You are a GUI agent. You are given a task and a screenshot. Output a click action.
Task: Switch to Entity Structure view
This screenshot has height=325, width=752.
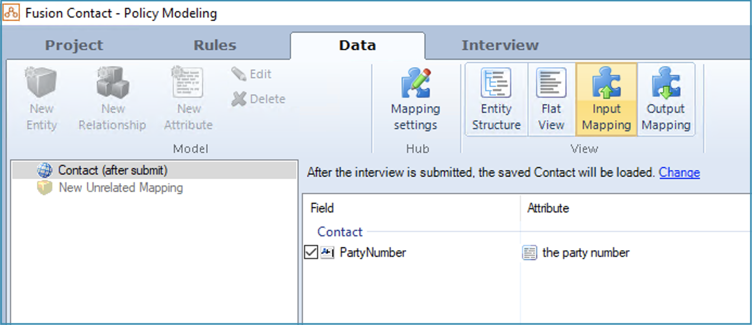(496, 99)
